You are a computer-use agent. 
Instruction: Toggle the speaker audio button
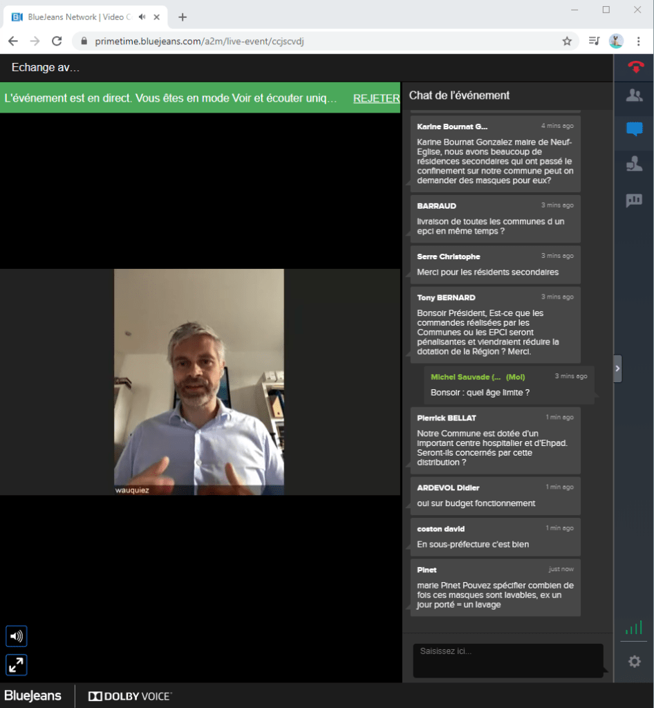[x=17, y=636]
